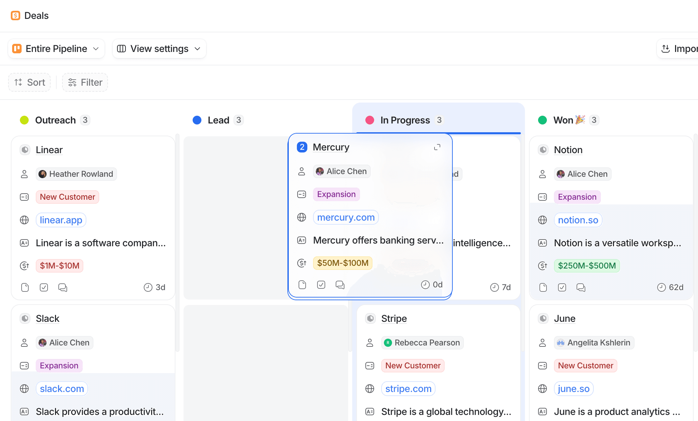Click Alice Chen chip on Notion card
Image resolution: width=698 pixels, height=421 pixels.
click(x=583, y=174)
